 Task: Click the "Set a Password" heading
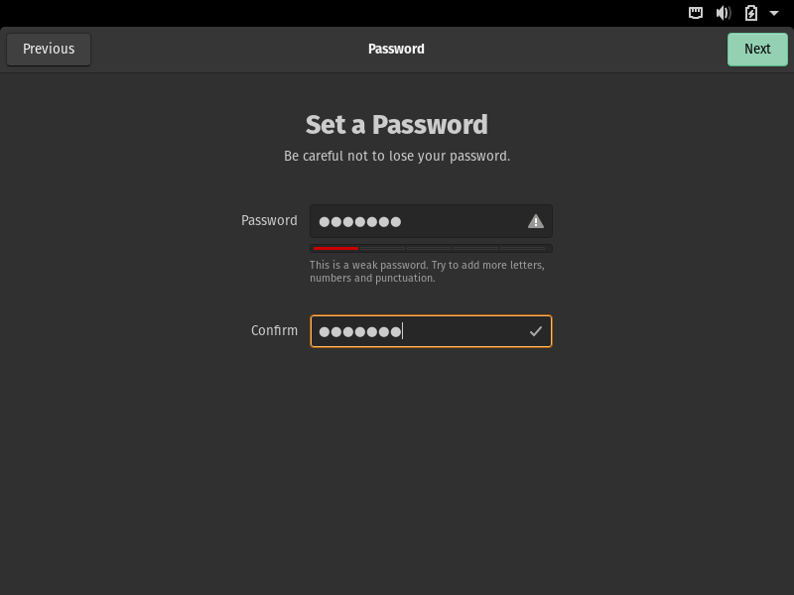click(396, 125)
